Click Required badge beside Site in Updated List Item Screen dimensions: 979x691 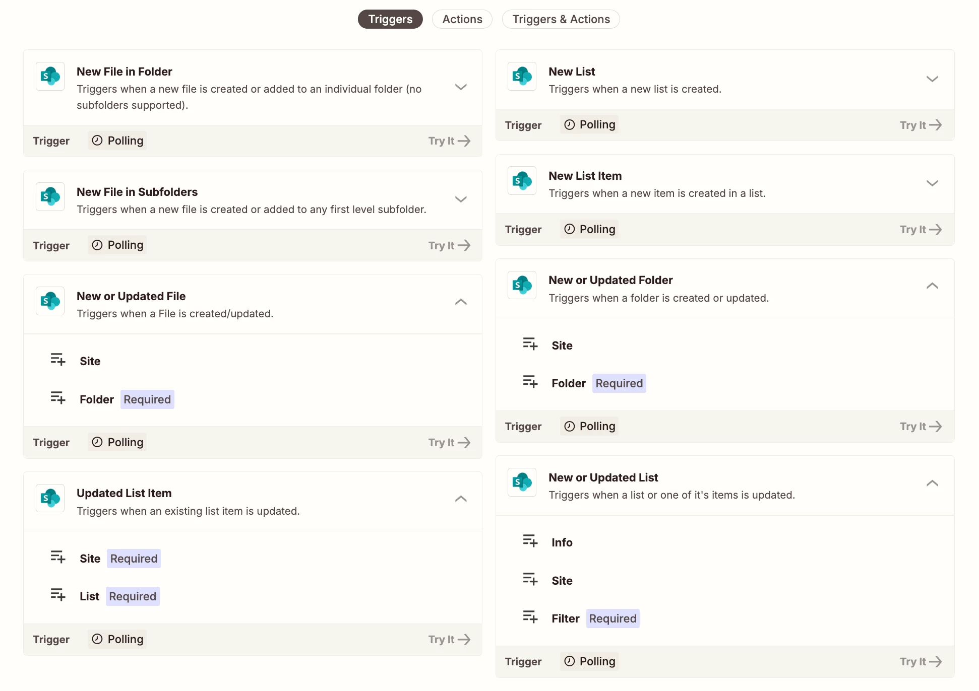134,559
